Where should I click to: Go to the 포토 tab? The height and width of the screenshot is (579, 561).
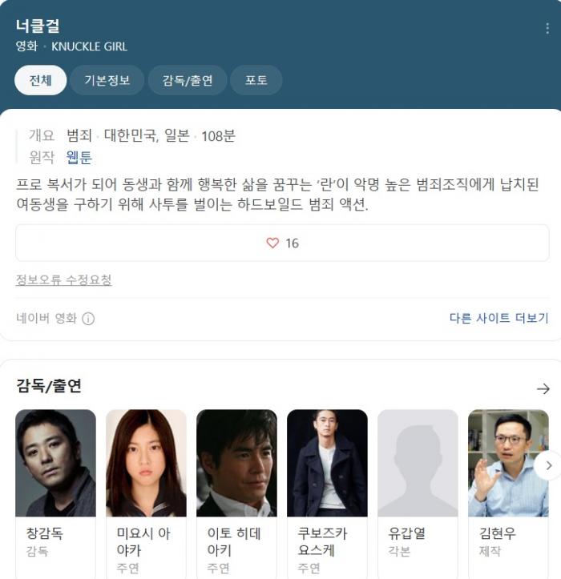click(x=256, y=80)
